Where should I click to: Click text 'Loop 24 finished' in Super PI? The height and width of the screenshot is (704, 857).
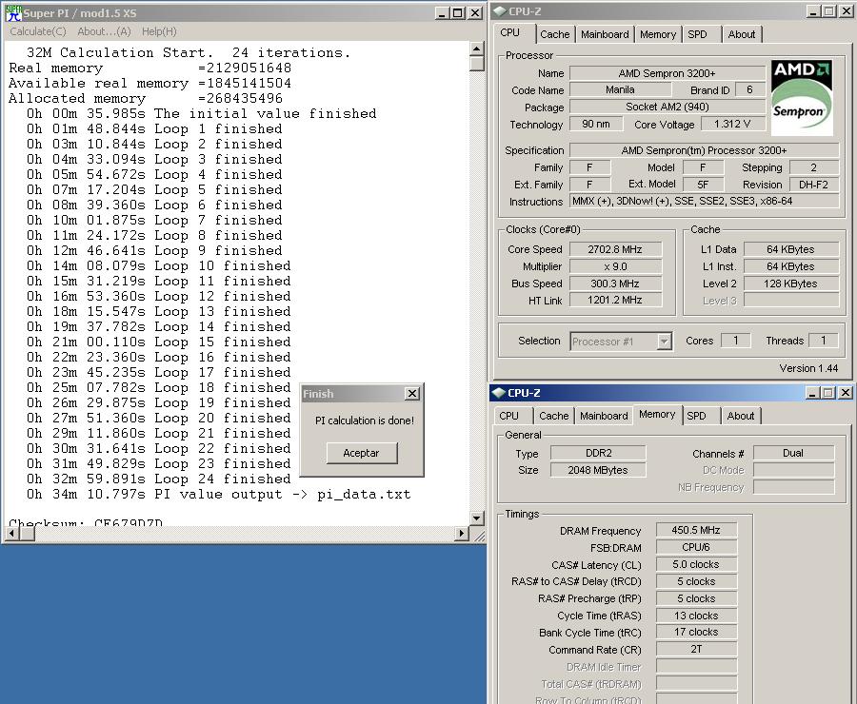pyautogui.click(x=223, y=479)
